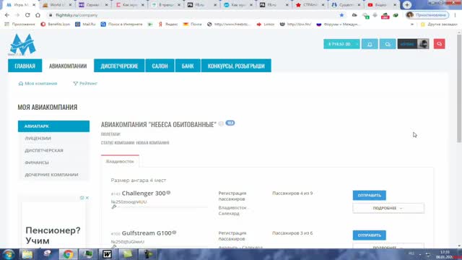The image size is (462, 260).
Task: Click the Gulfstream G100 aircraft name
Action: pyautogui.click(x=147, y=233)
